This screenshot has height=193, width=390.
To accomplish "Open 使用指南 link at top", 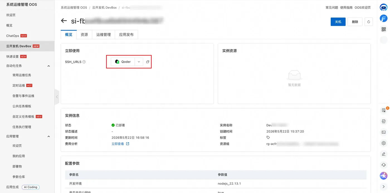I will [x=346, y=8].
